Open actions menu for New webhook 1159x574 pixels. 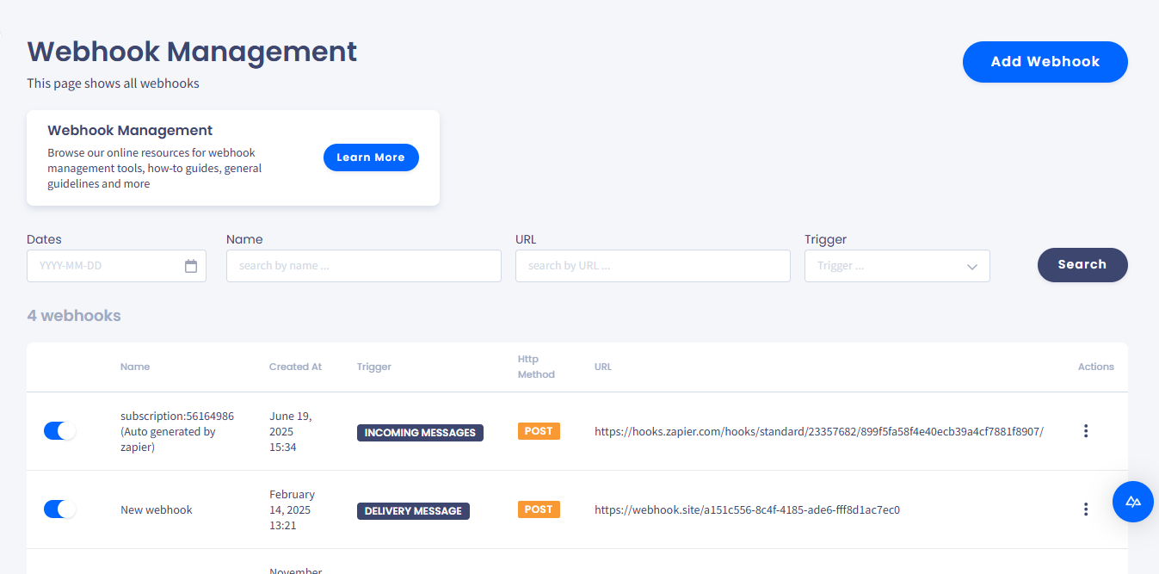[1086, 509]
